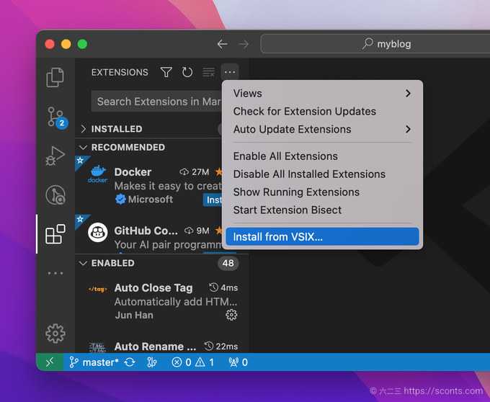Select Disable All Installed Extensions
The width and height of the screenshot is (490, 402).
pos(322,174)
